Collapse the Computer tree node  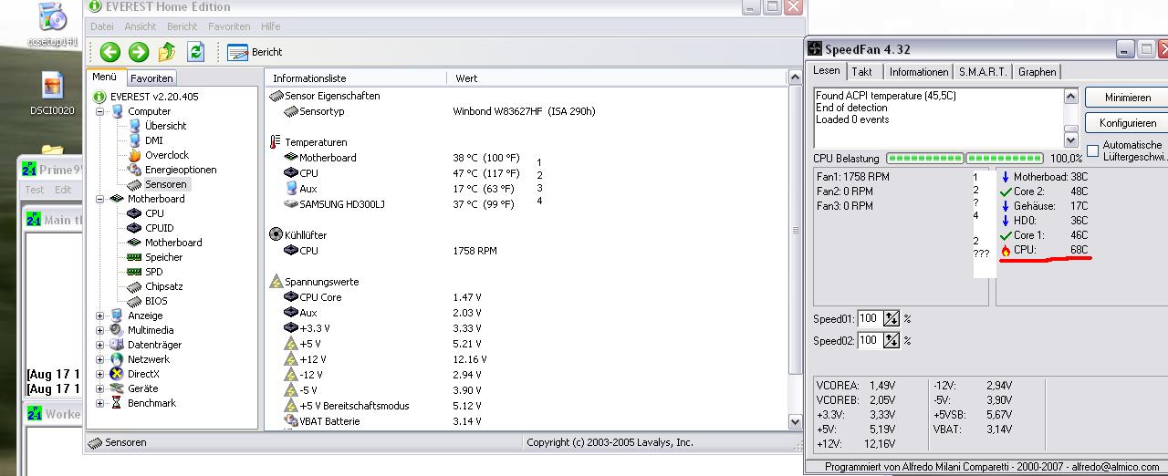[x=100, y=111]
